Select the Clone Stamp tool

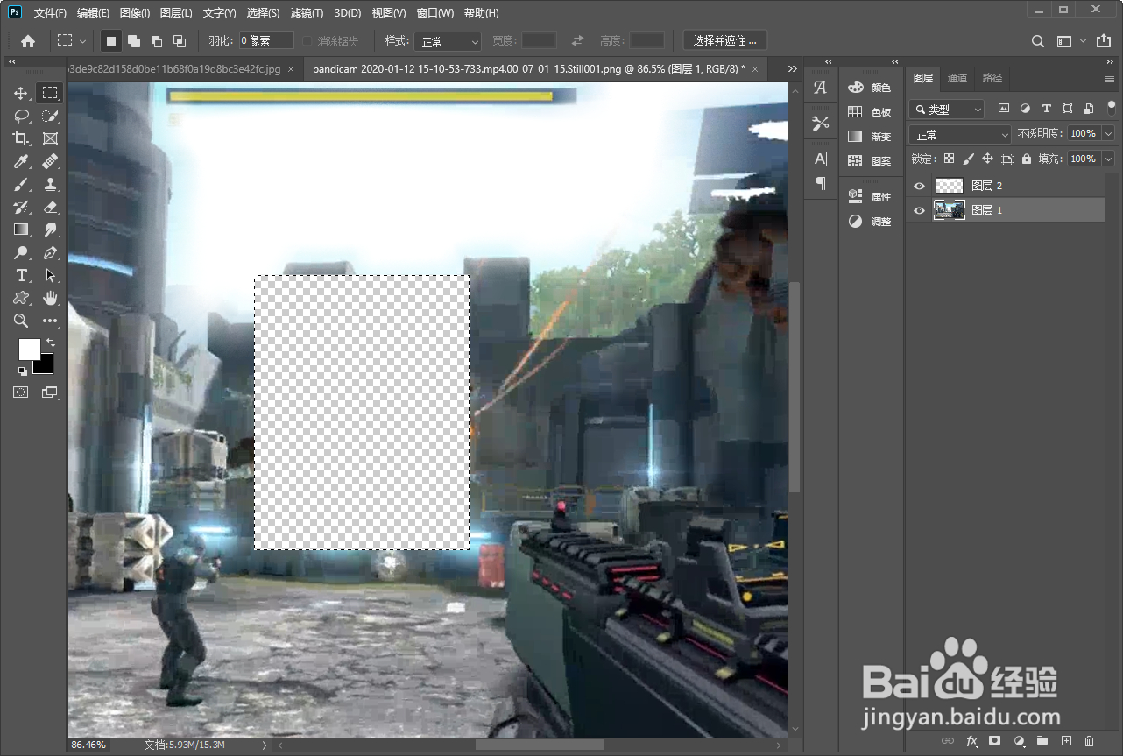(x=50, y=184)
